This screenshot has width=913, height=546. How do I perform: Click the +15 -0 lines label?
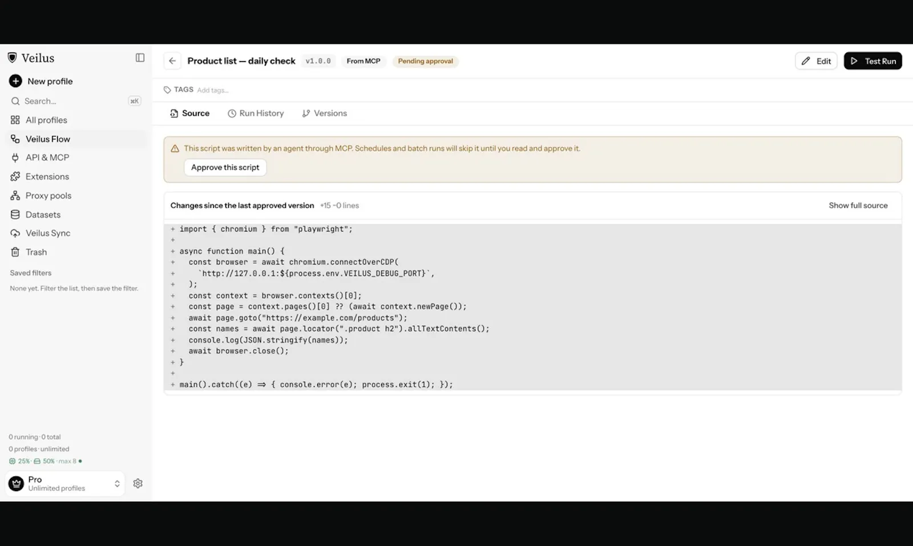click(x=340, y=205)
